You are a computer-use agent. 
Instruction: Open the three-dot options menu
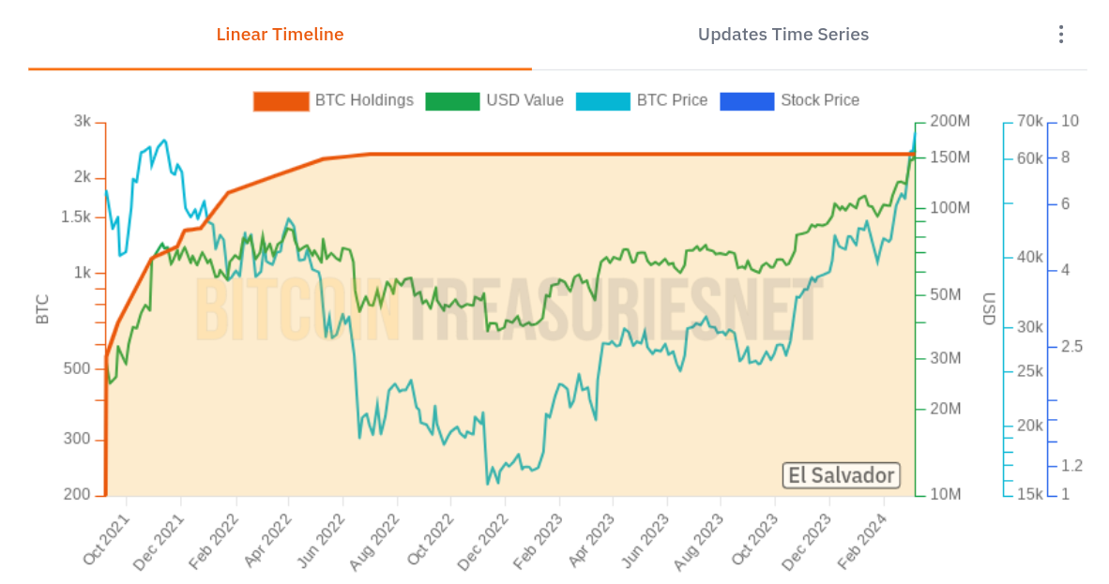pyautogui.click(x=1060, y=35)
